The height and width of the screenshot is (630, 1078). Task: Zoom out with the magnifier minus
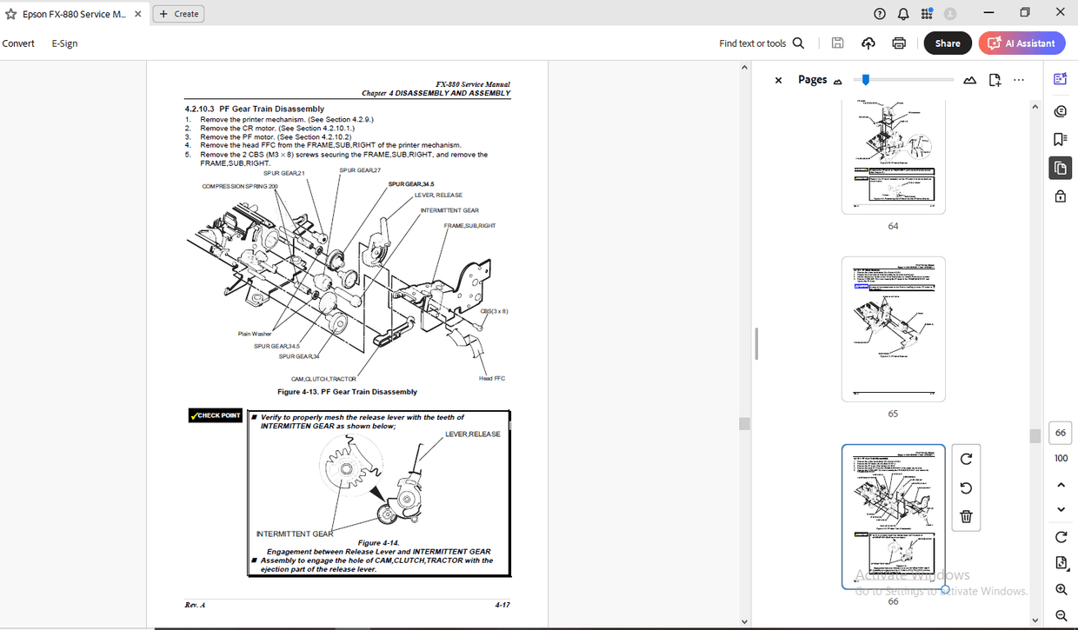point(1061,615)
